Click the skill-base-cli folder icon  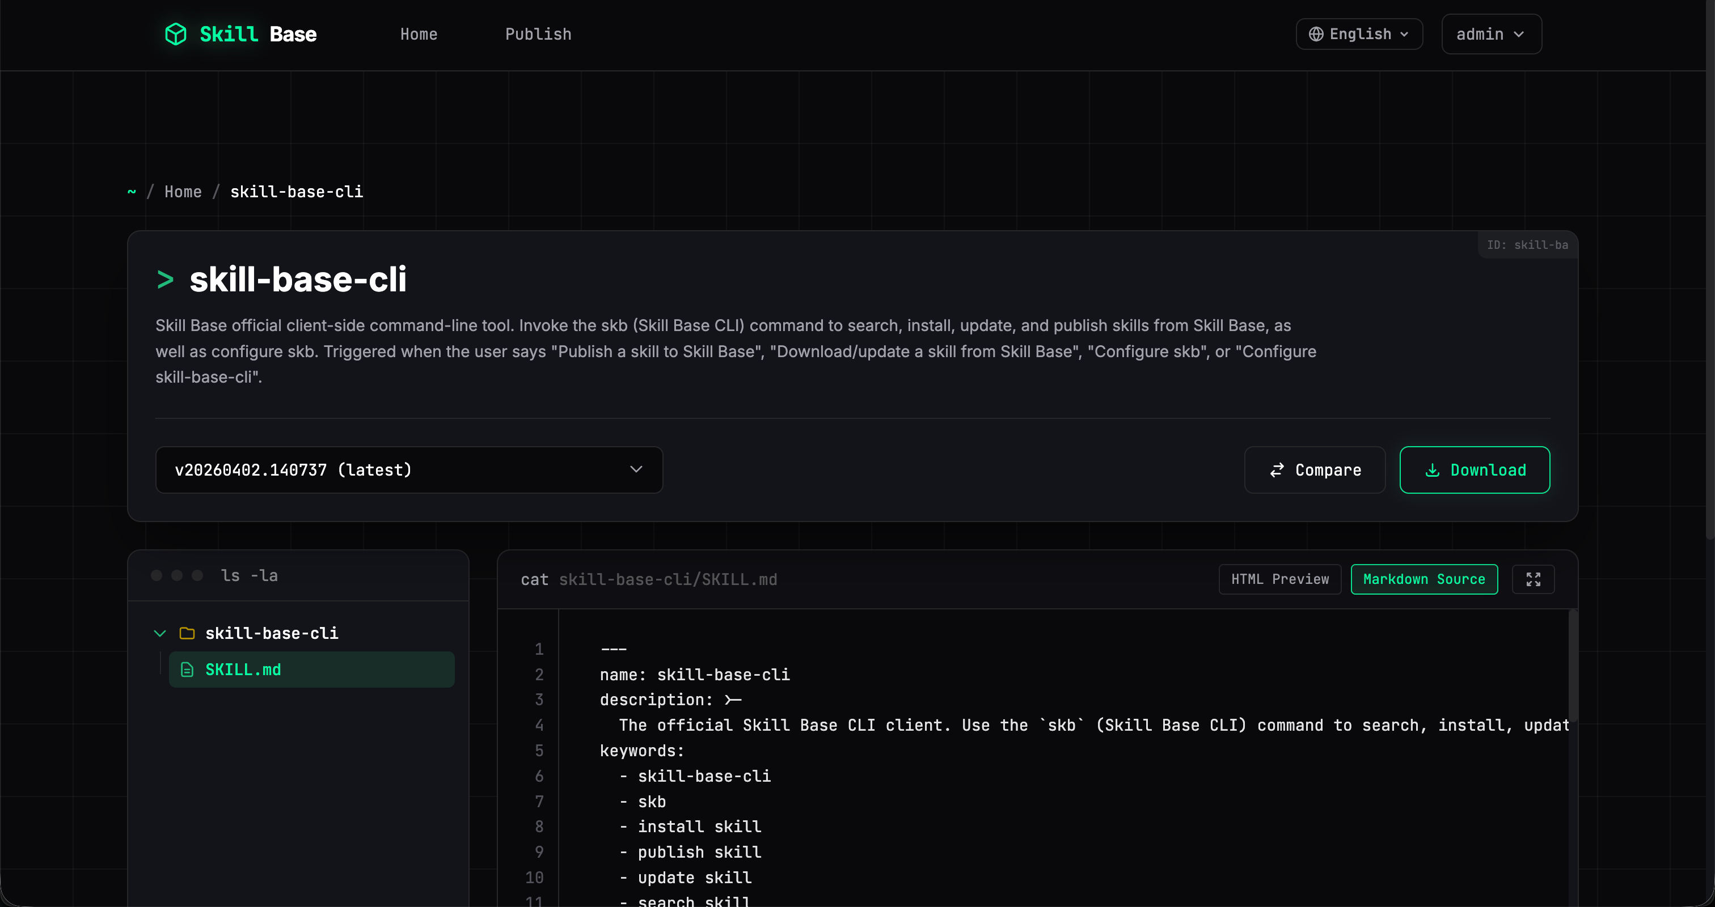187,633
